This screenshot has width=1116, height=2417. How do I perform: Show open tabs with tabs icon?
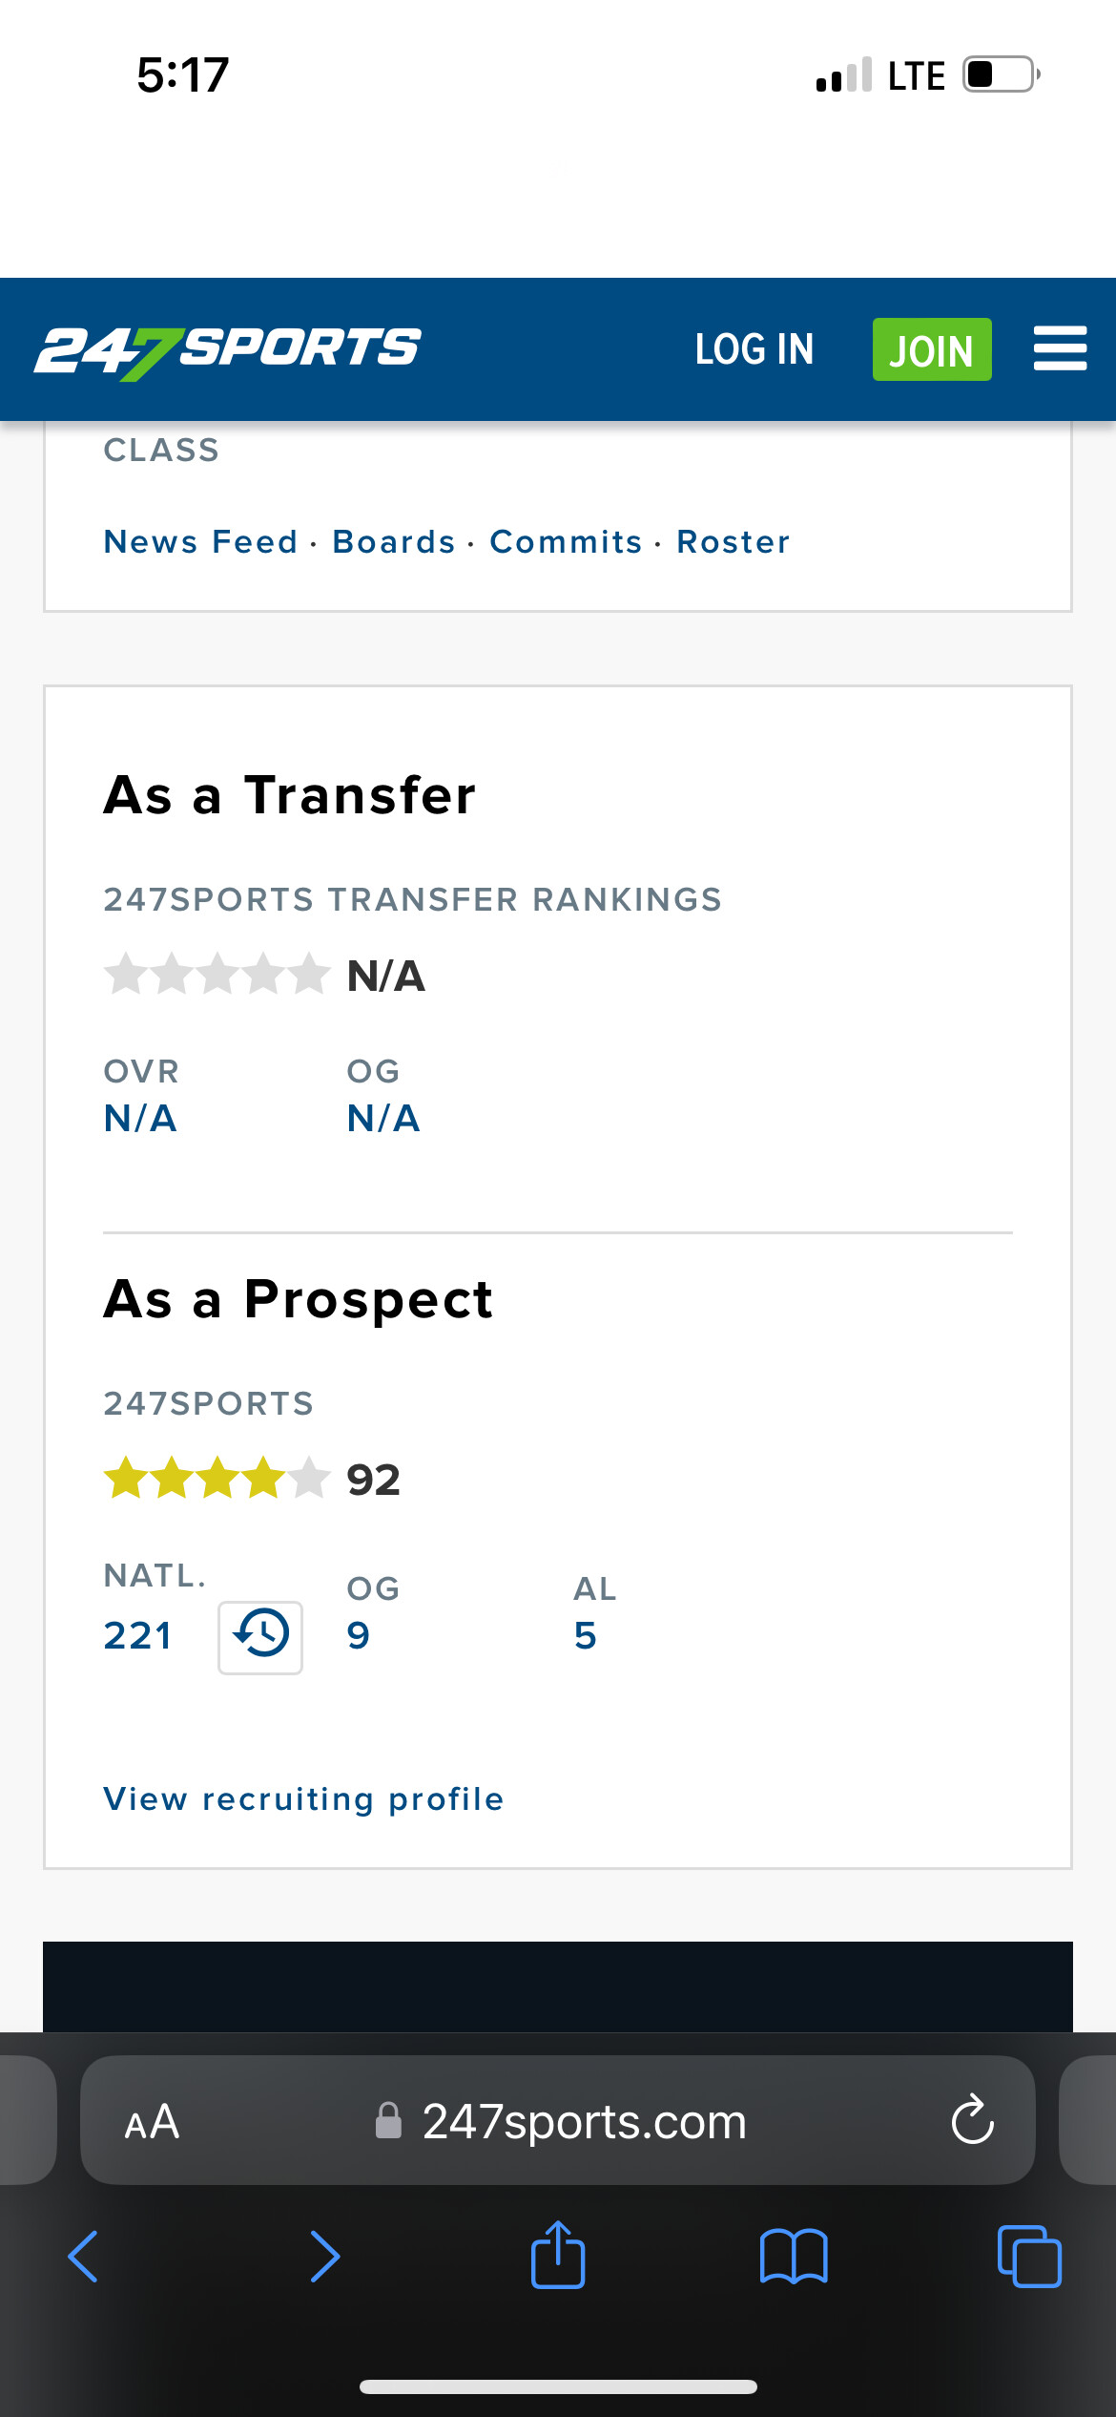click(1029, 2257)
